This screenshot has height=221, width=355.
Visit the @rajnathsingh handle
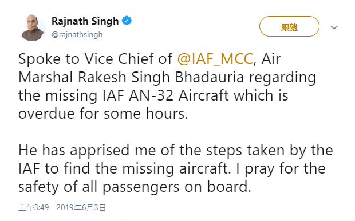tap(77, 34)
